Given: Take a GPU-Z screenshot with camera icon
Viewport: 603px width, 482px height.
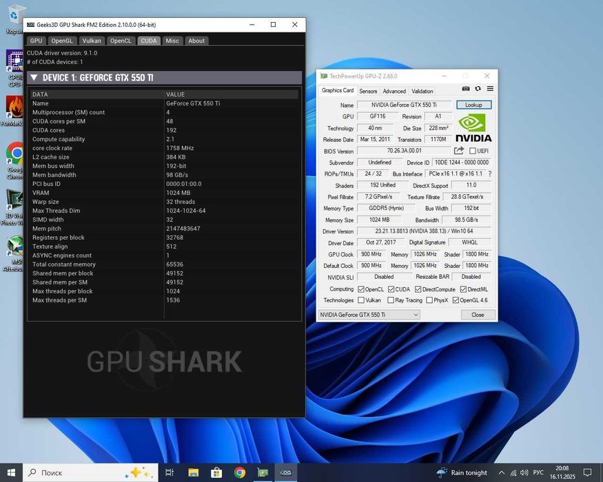Looking at the screenshot, I should (466, 89).
